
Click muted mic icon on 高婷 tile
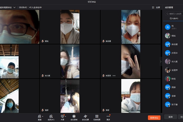tap(43, 110)
